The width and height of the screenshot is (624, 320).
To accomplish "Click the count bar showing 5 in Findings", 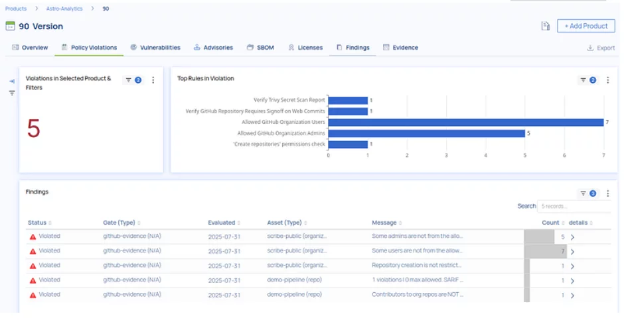I will [539, 237].
